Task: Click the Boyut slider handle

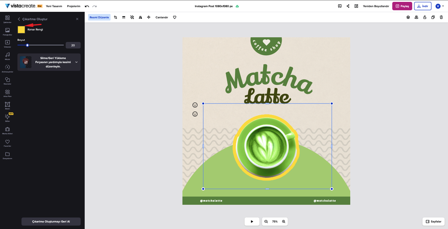Action: click(27, 45)
